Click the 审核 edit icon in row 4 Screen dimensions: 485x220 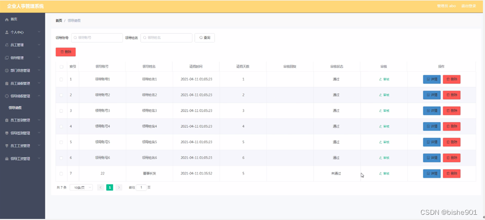pos(380,126)
